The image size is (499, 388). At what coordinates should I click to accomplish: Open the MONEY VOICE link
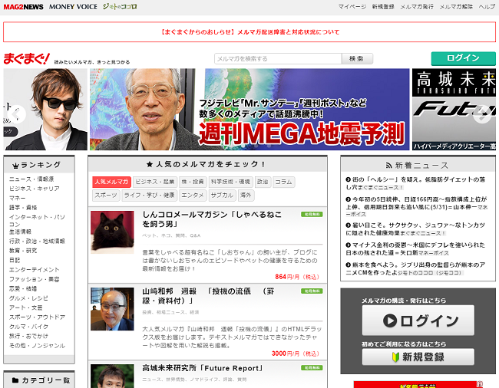click(73, 7)
